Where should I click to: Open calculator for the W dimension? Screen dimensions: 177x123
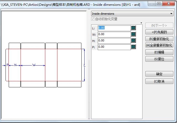tap(133, 34)
